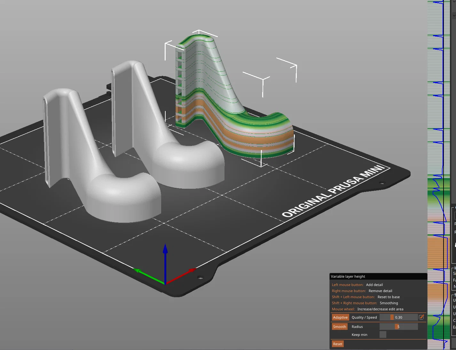
Task: Click the 'Increase/decrease edit area' text
Action: pyautogui.click(x=380, y=309)
